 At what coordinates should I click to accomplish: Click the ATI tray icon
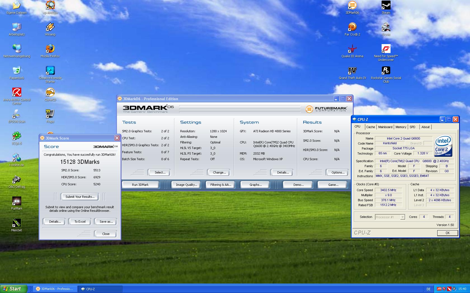439,289
